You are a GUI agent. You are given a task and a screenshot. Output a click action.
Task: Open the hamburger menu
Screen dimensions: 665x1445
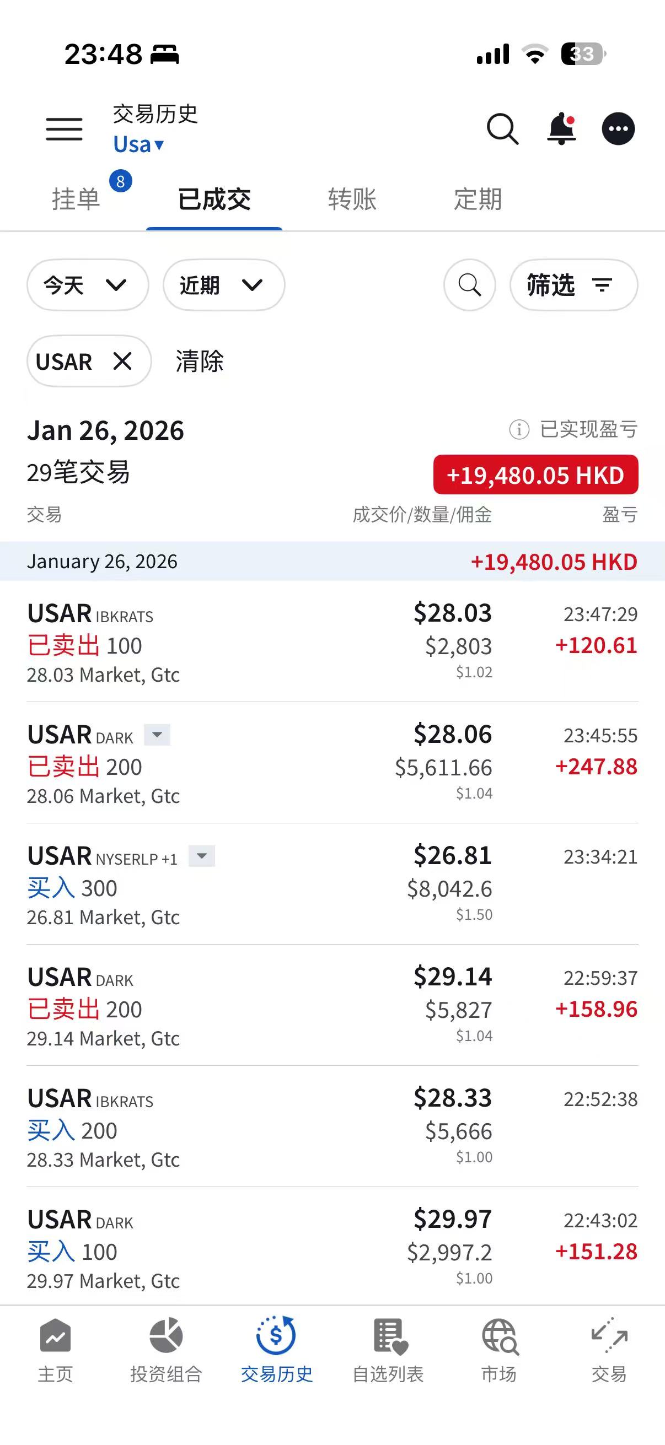[64, 129]
